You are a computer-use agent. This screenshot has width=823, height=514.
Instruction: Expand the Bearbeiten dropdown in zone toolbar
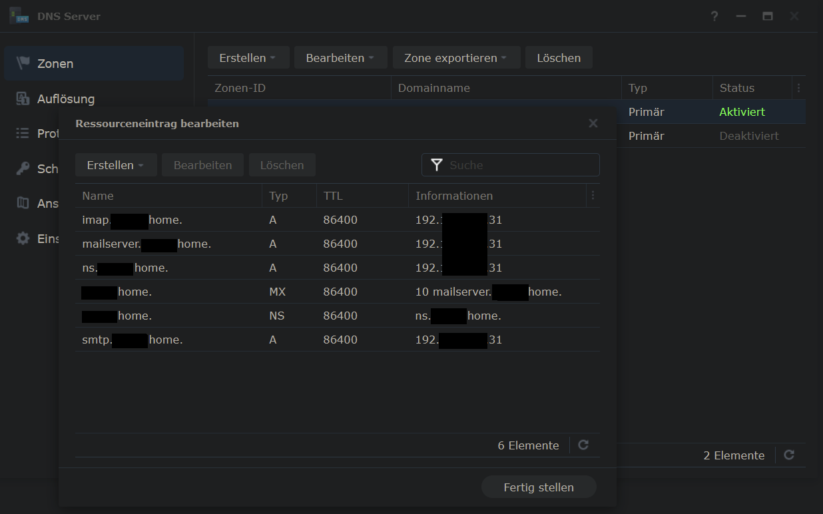tap(340, 58)
